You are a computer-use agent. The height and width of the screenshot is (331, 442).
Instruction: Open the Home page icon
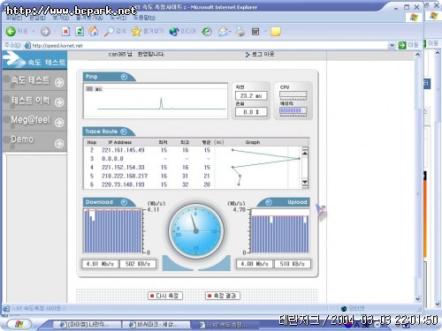click(94, 31)
